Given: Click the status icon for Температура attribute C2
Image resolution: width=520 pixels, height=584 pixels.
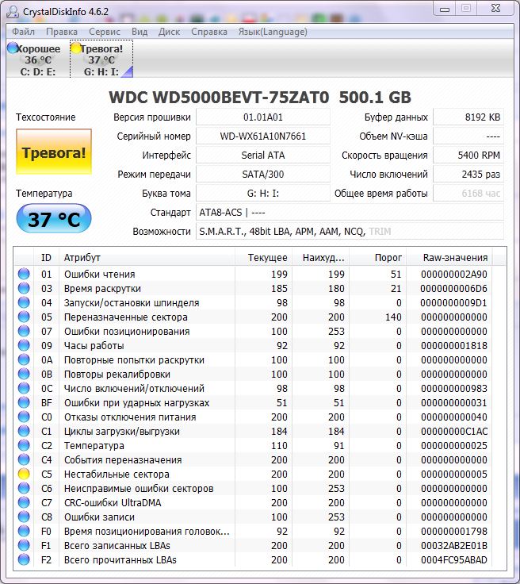Looking at the screenshot, I should pos(24,445).
